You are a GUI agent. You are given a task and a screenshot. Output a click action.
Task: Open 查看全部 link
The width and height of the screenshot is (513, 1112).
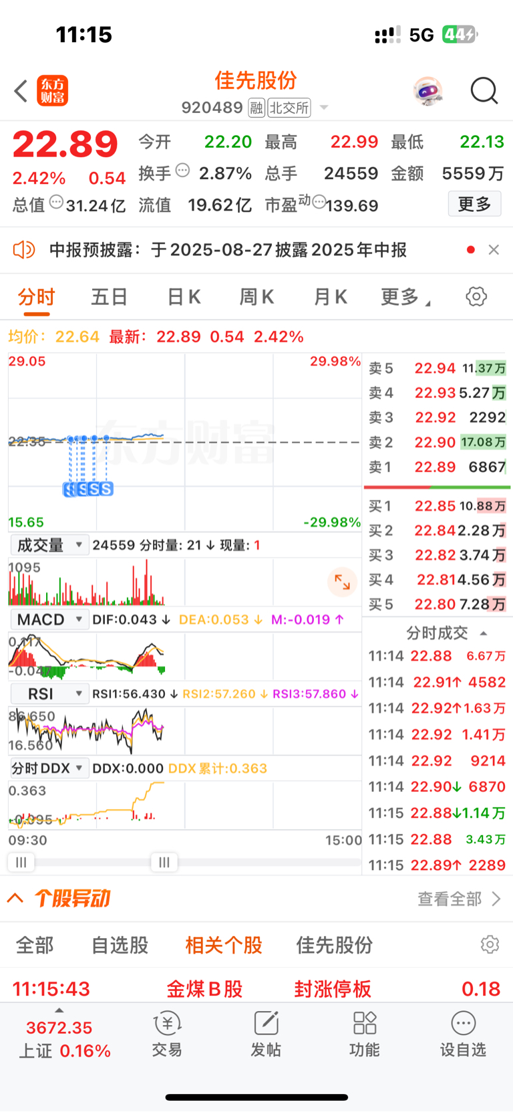tap(460, 899)
